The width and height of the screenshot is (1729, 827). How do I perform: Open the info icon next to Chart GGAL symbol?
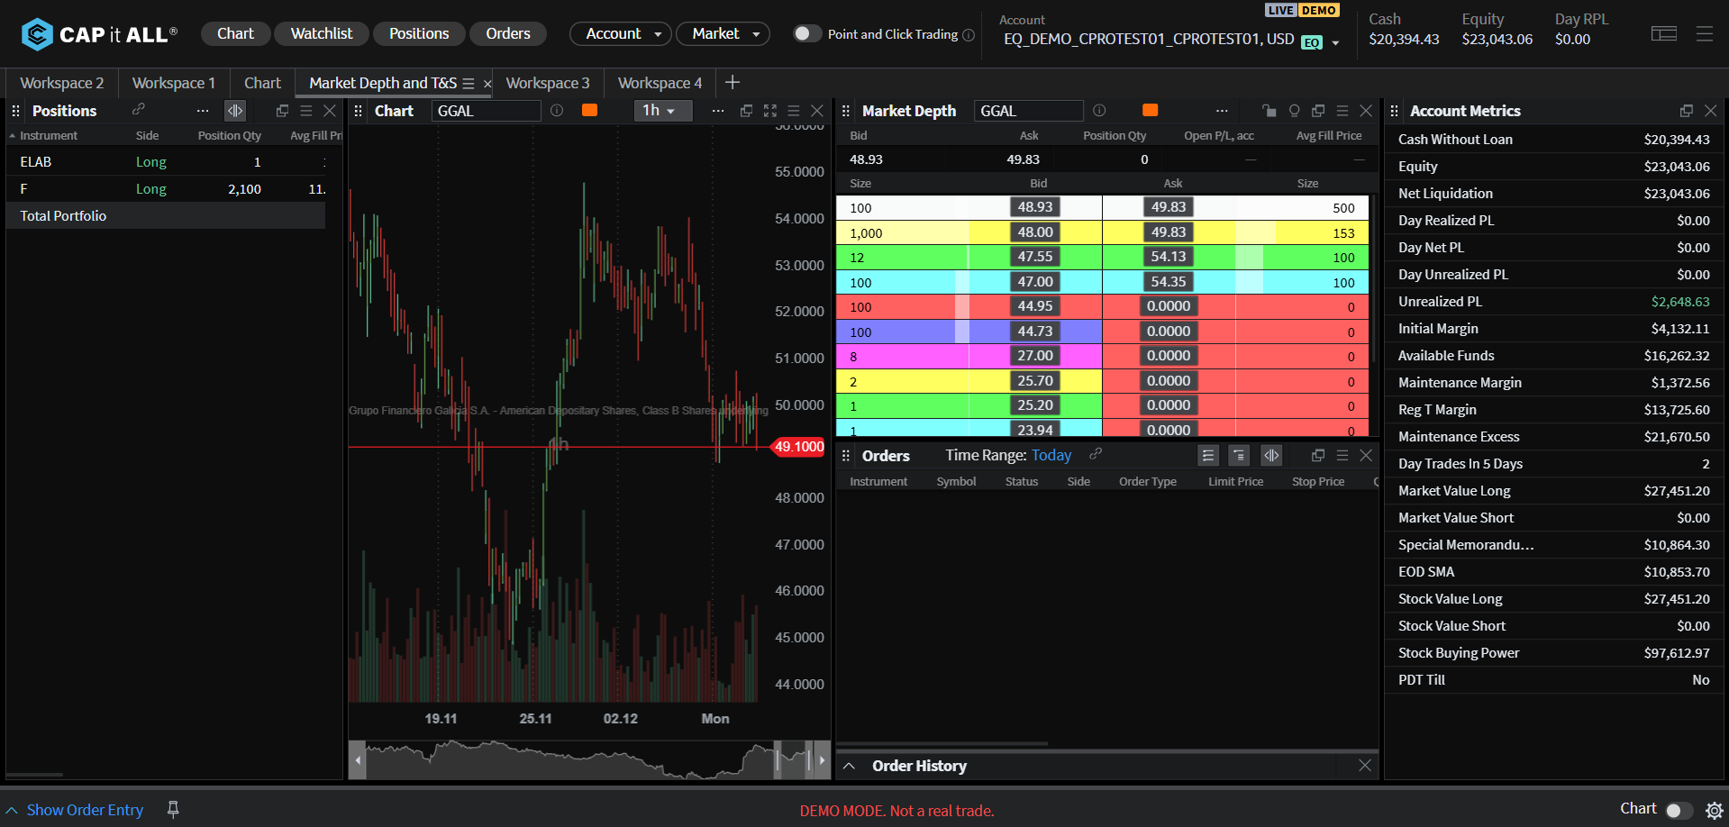557,111
